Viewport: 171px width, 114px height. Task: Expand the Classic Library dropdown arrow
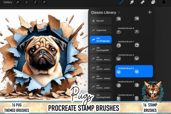[119, 12]
